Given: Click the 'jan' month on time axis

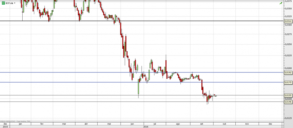Looking at the screenshot, I should [20, 124].
